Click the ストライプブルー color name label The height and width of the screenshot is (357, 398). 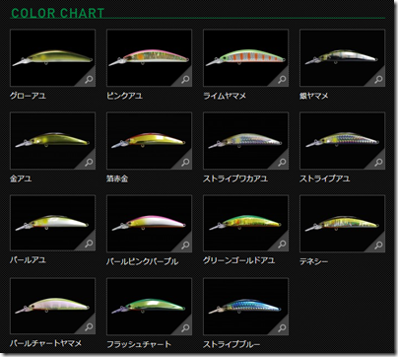coord(232,344)
